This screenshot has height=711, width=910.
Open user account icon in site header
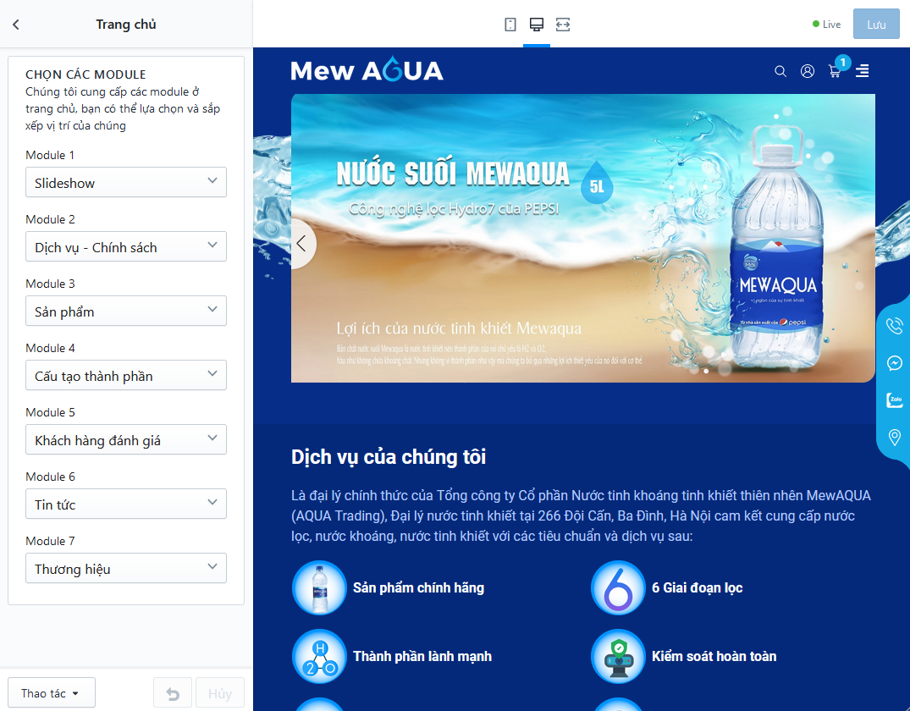808,71
